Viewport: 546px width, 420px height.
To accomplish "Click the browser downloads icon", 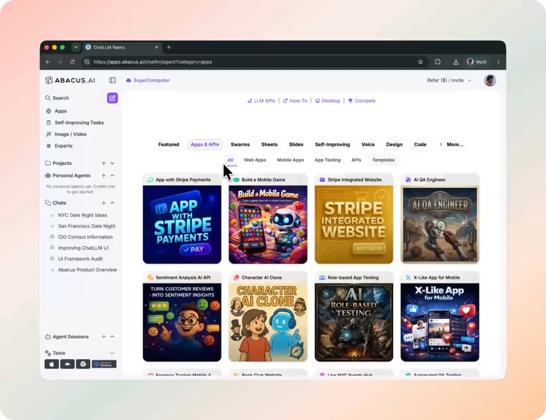I will pyautogui.click(x=456, y=62).
